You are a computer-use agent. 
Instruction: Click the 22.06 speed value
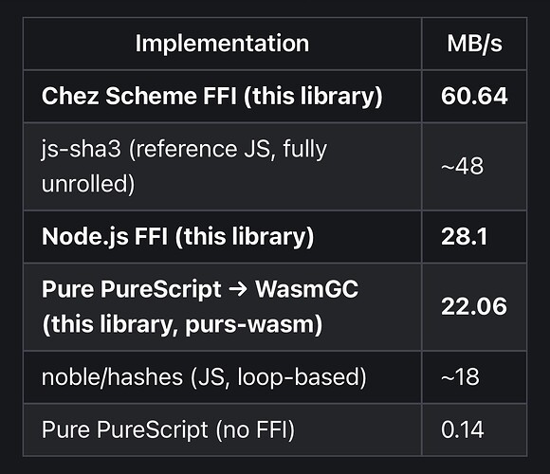474,307
